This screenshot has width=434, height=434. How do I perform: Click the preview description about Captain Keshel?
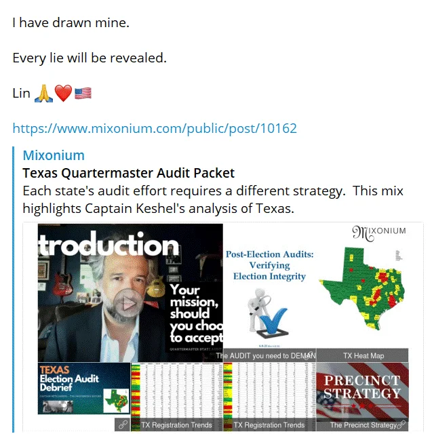[213, 199]
